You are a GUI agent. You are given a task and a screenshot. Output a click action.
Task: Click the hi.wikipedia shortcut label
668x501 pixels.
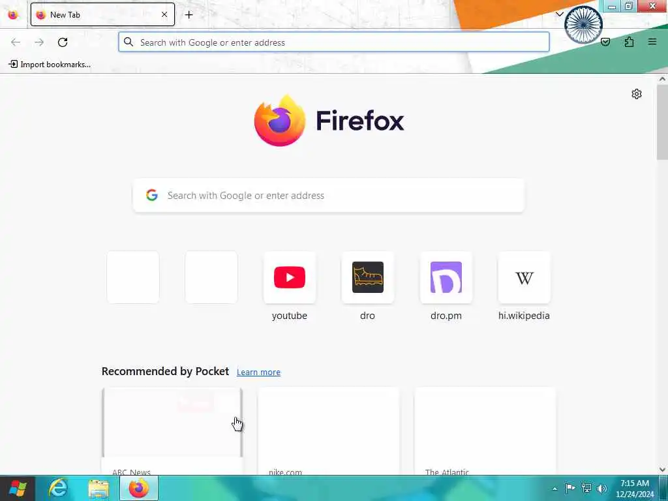[524, 316]
